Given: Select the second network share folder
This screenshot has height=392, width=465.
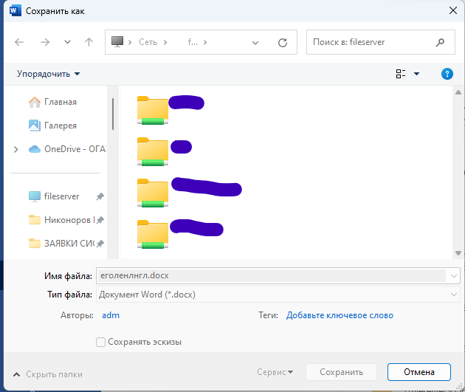Looking at the screenshot, I should (x=153, y=151).
